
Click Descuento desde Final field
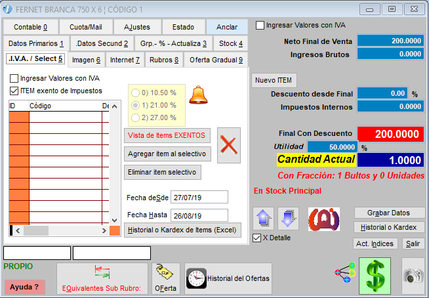point(382,93)
